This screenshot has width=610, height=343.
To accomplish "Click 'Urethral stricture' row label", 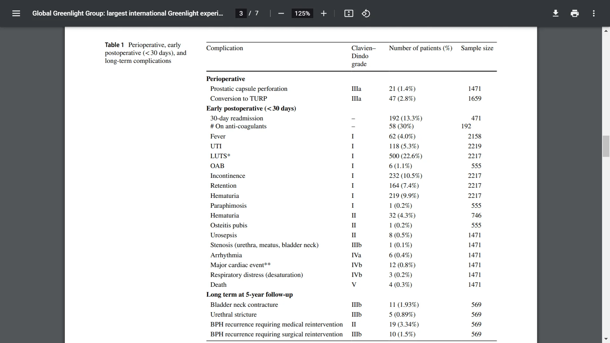I will point(234,314).
